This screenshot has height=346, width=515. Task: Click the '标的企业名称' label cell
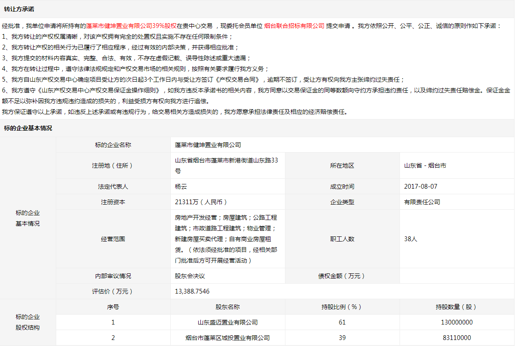click(x=113, y=145)
